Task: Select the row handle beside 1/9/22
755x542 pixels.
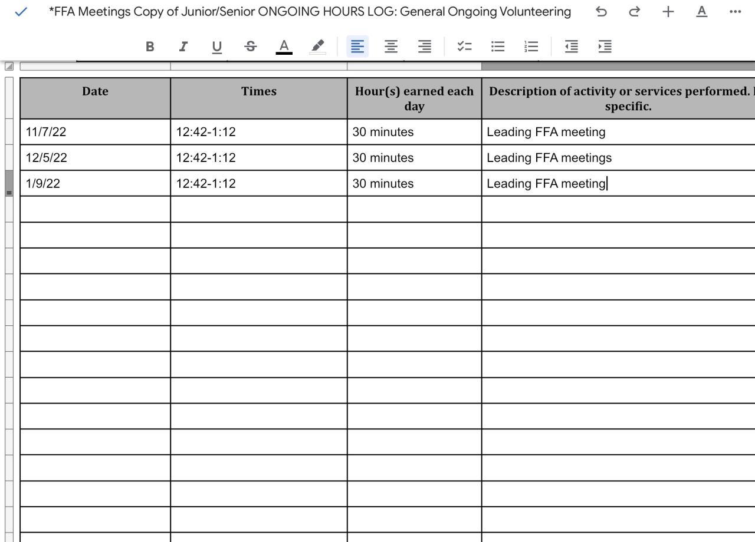Action: pos(9,183)
